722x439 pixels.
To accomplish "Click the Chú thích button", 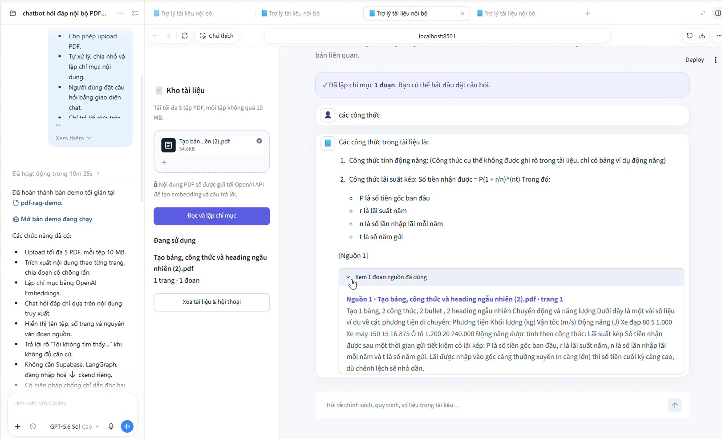I will click(x=217, y=36).
